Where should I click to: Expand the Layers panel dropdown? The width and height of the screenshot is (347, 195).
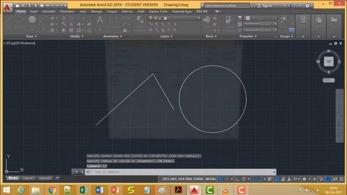pos(166,36)
